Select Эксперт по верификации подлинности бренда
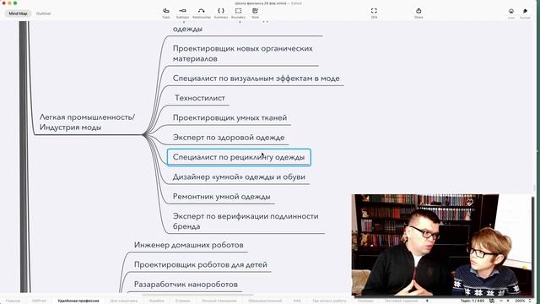 pyautogui.click(x=246, y=221)
